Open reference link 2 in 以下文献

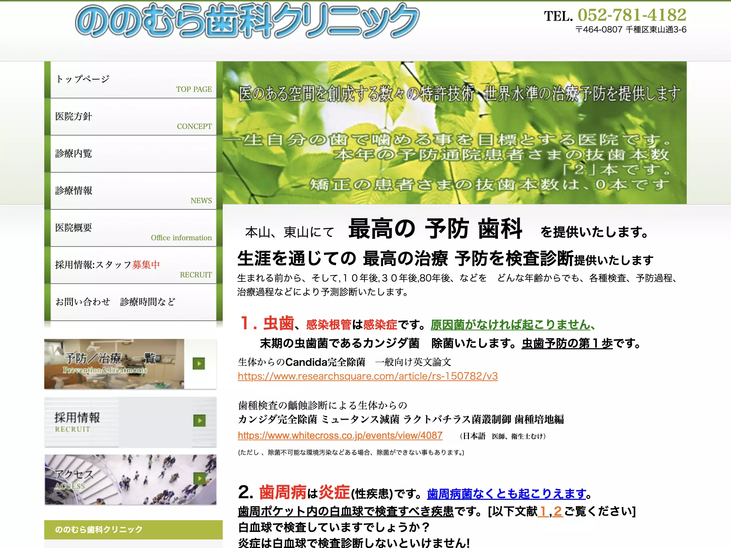coord(558,511)
